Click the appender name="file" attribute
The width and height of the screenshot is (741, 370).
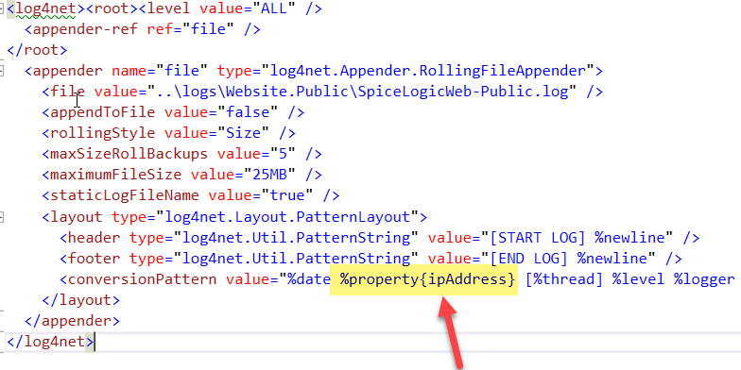160,71
